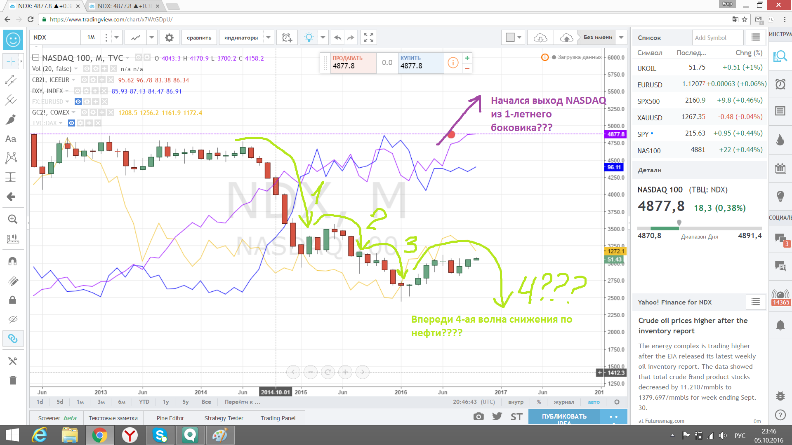Open the Pine Editor tab
This screenshot has width=792, height=445.
coord(170,418)
